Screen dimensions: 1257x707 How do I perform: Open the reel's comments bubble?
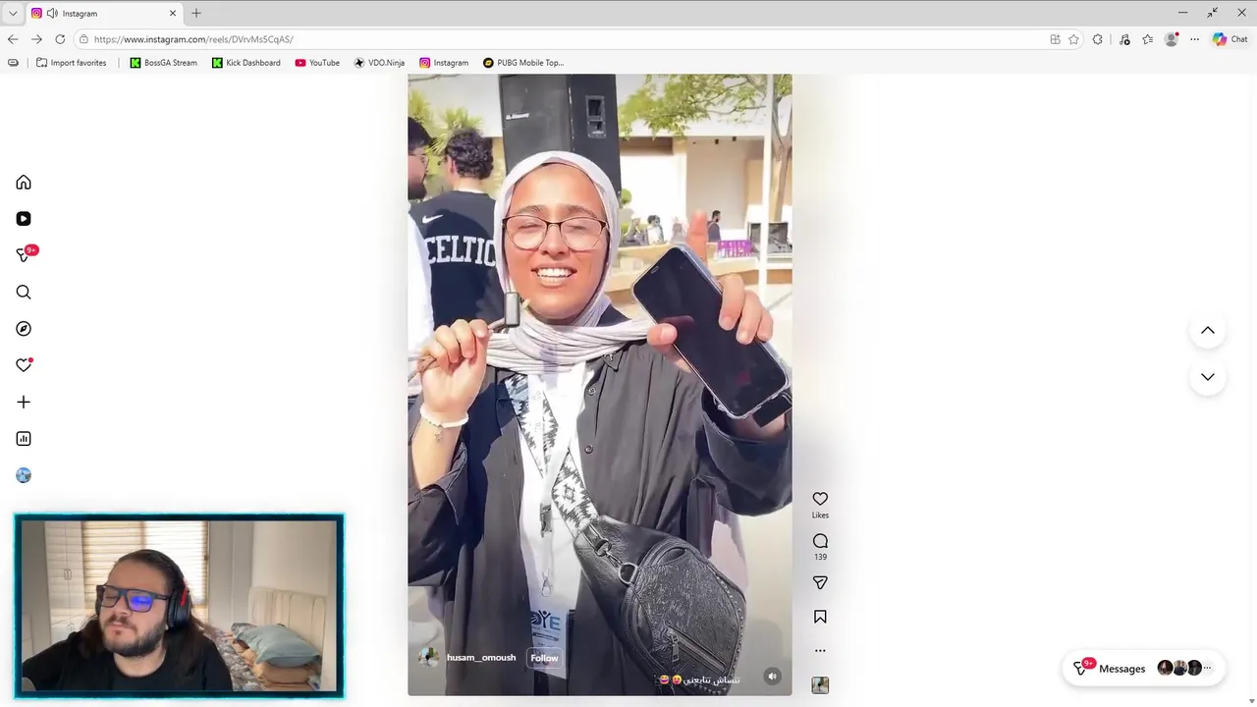pyautogui.click(x=820, y=541)
